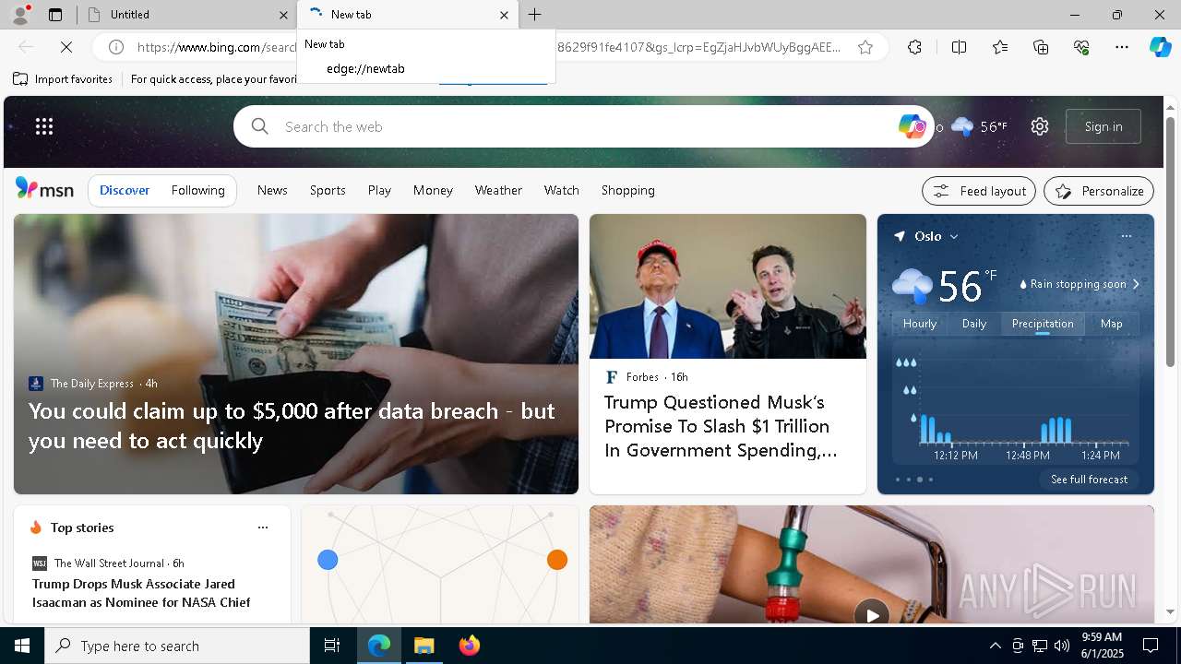Open Task View on taskbar
This screenshot has width=1181, height=664.
tap(332, 646)
